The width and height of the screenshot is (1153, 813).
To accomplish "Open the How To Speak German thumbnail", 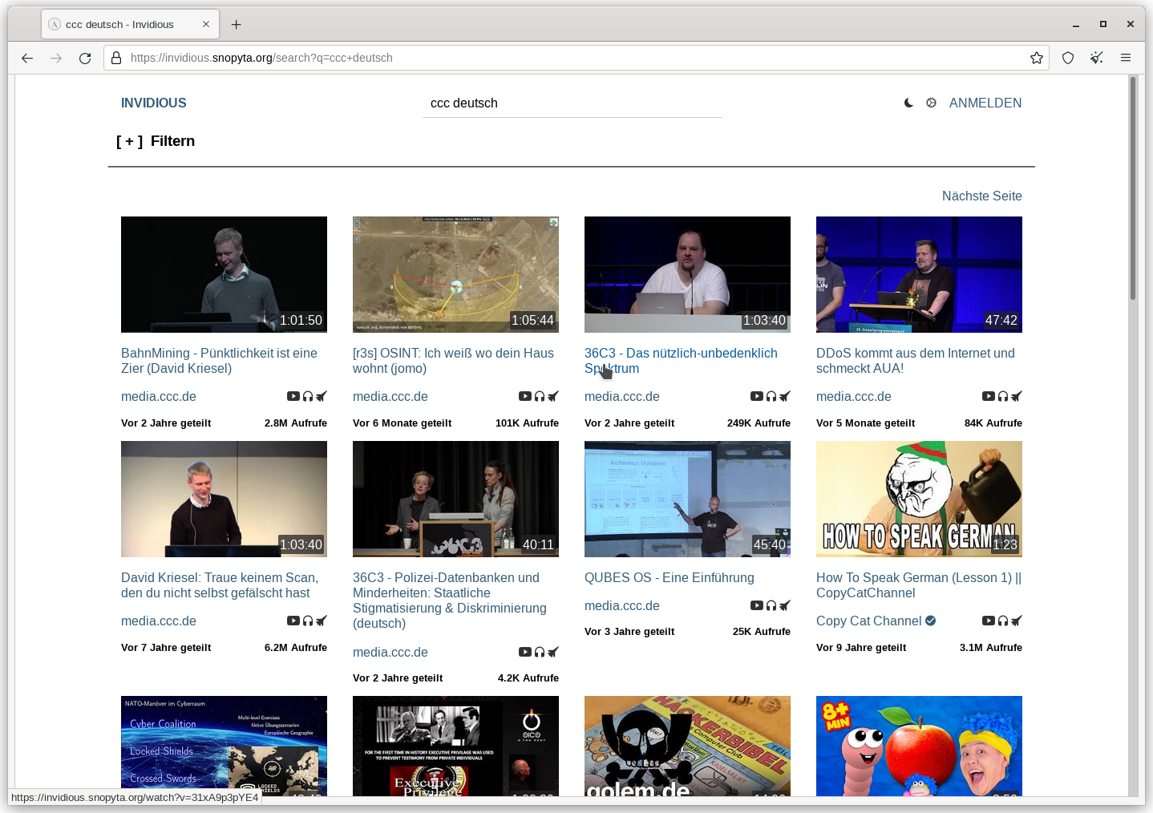I will [x=919, y=499].
